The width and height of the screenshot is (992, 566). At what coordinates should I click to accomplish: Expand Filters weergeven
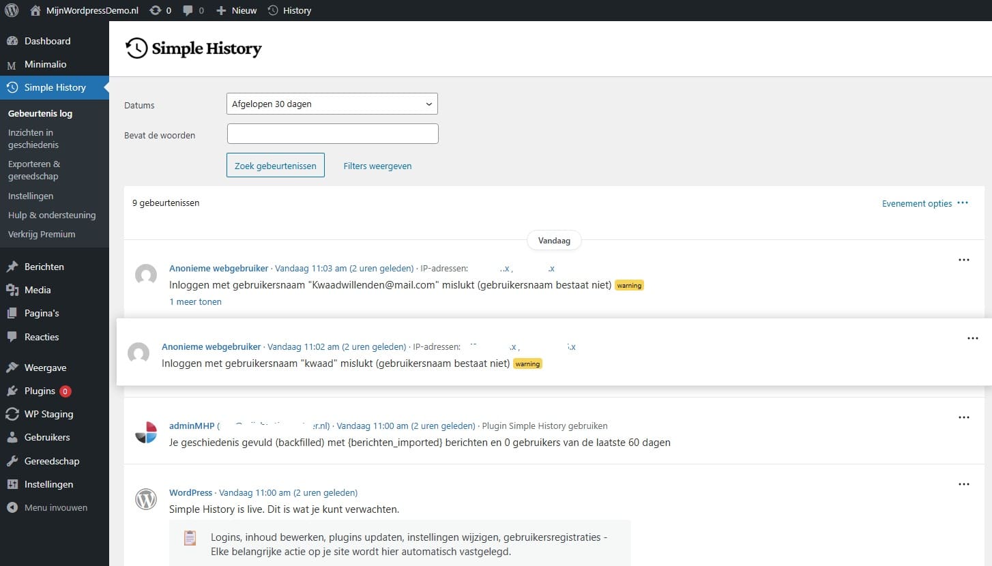(x=377, y=166)
